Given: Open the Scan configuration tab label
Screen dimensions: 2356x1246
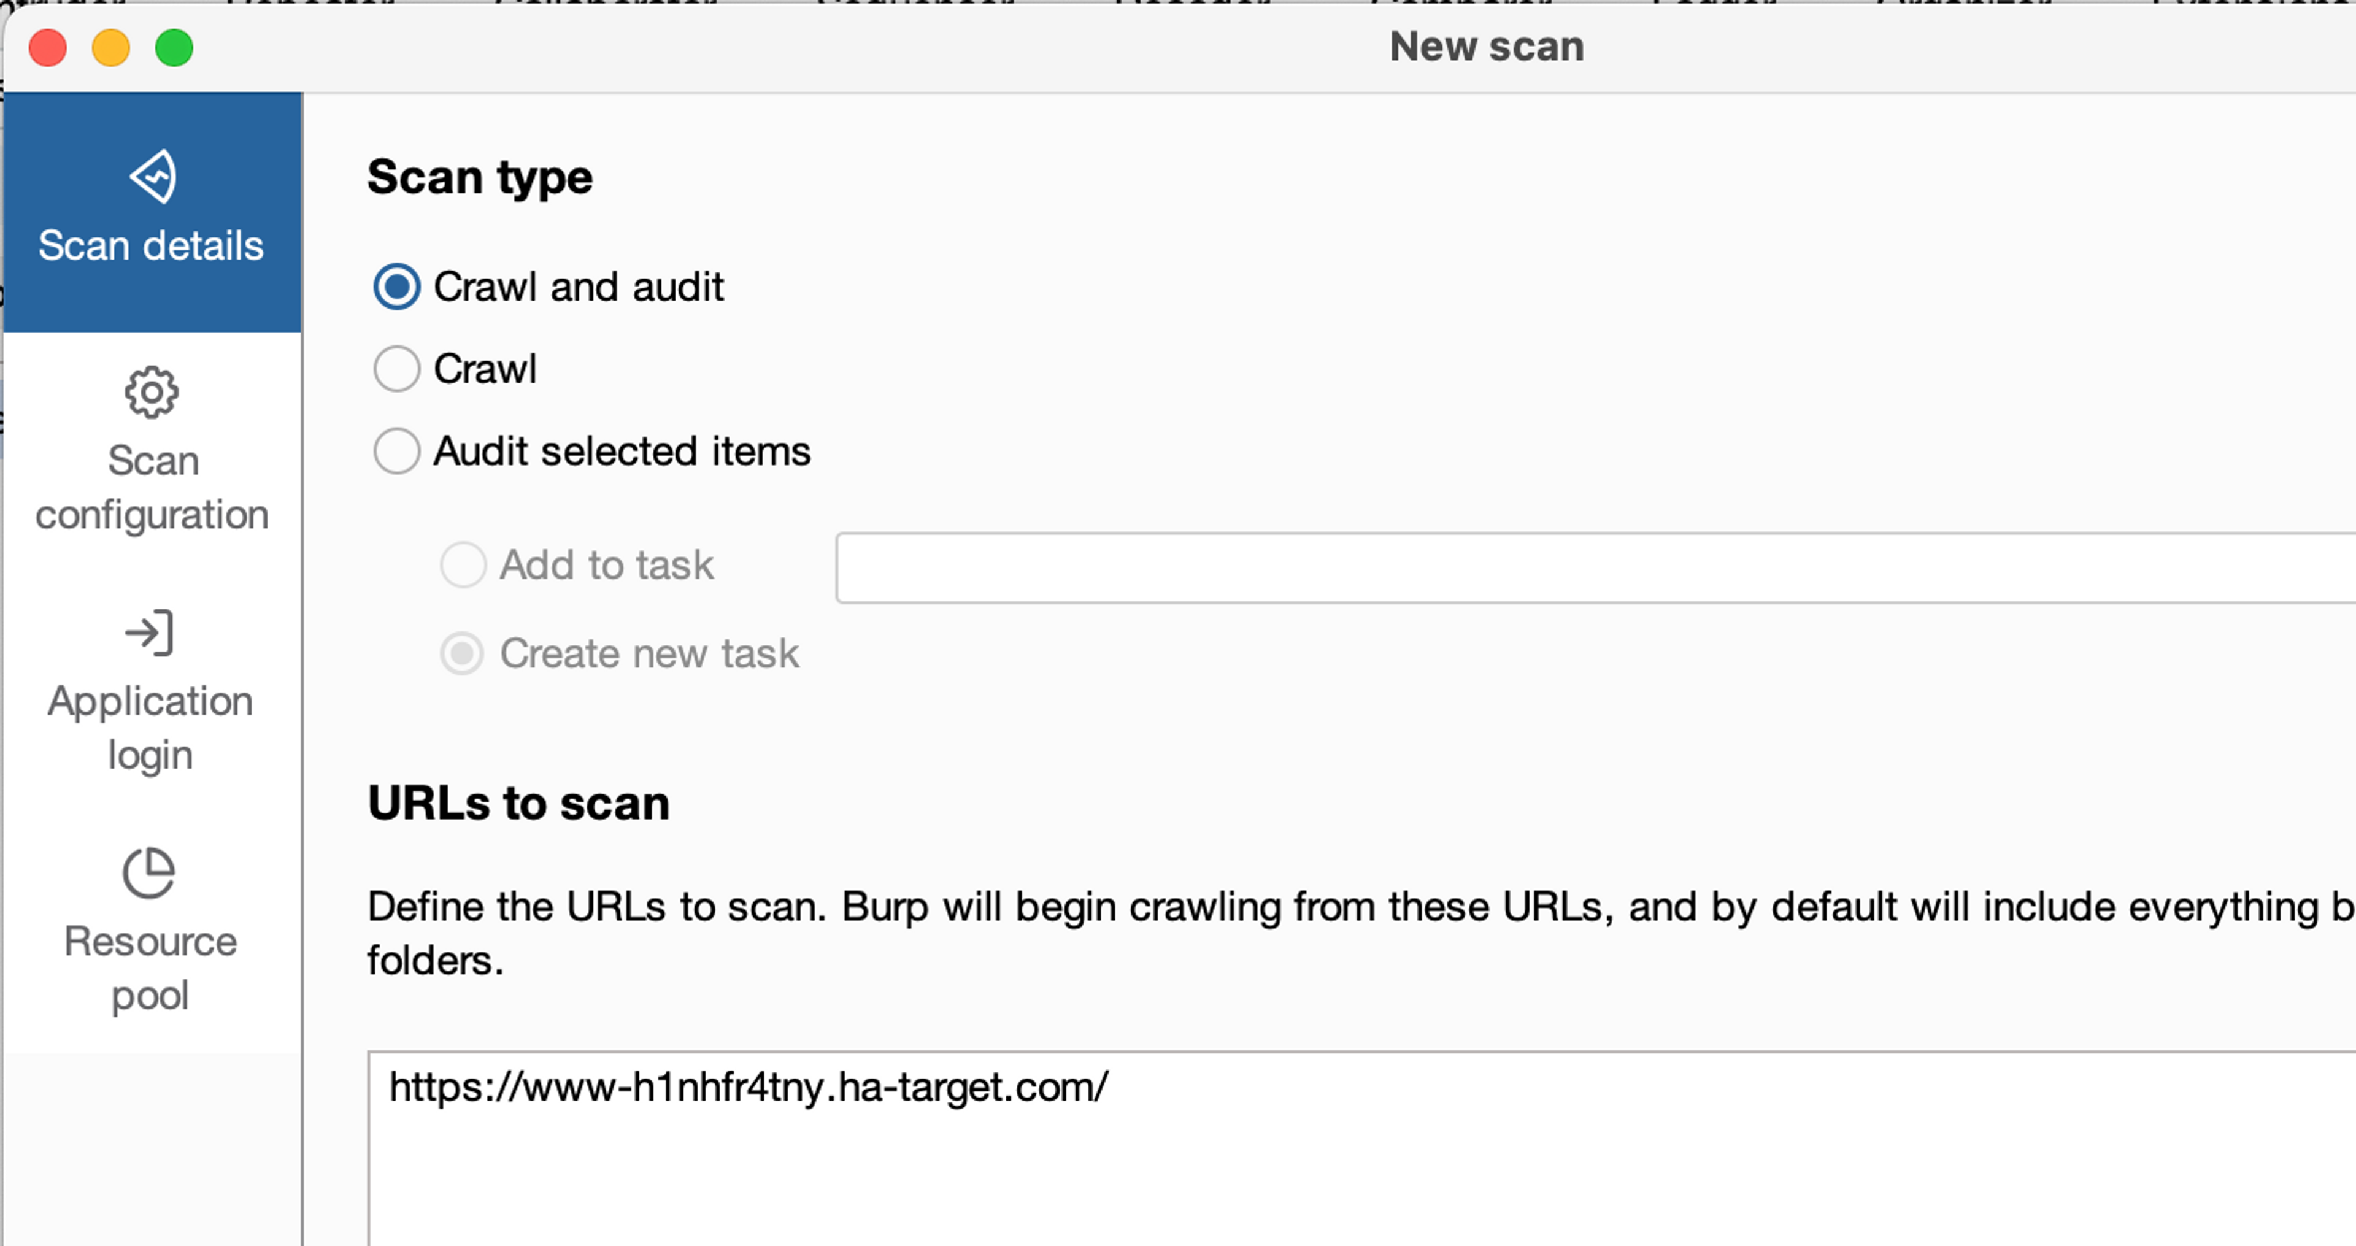Looking at the screenshot, I should (152, 488).
